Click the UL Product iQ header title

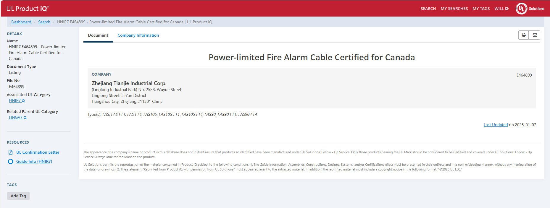click(28, 9)
